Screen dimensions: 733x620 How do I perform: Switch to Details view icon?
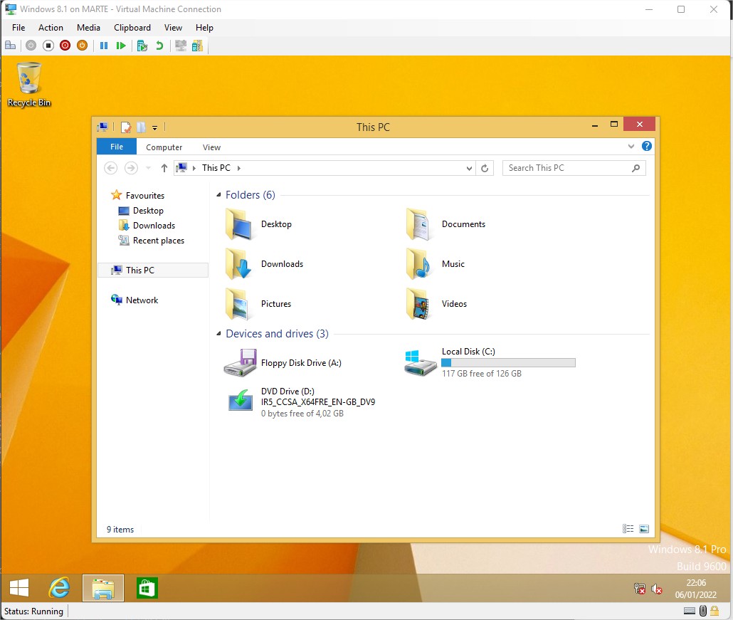tap(628, 529)
